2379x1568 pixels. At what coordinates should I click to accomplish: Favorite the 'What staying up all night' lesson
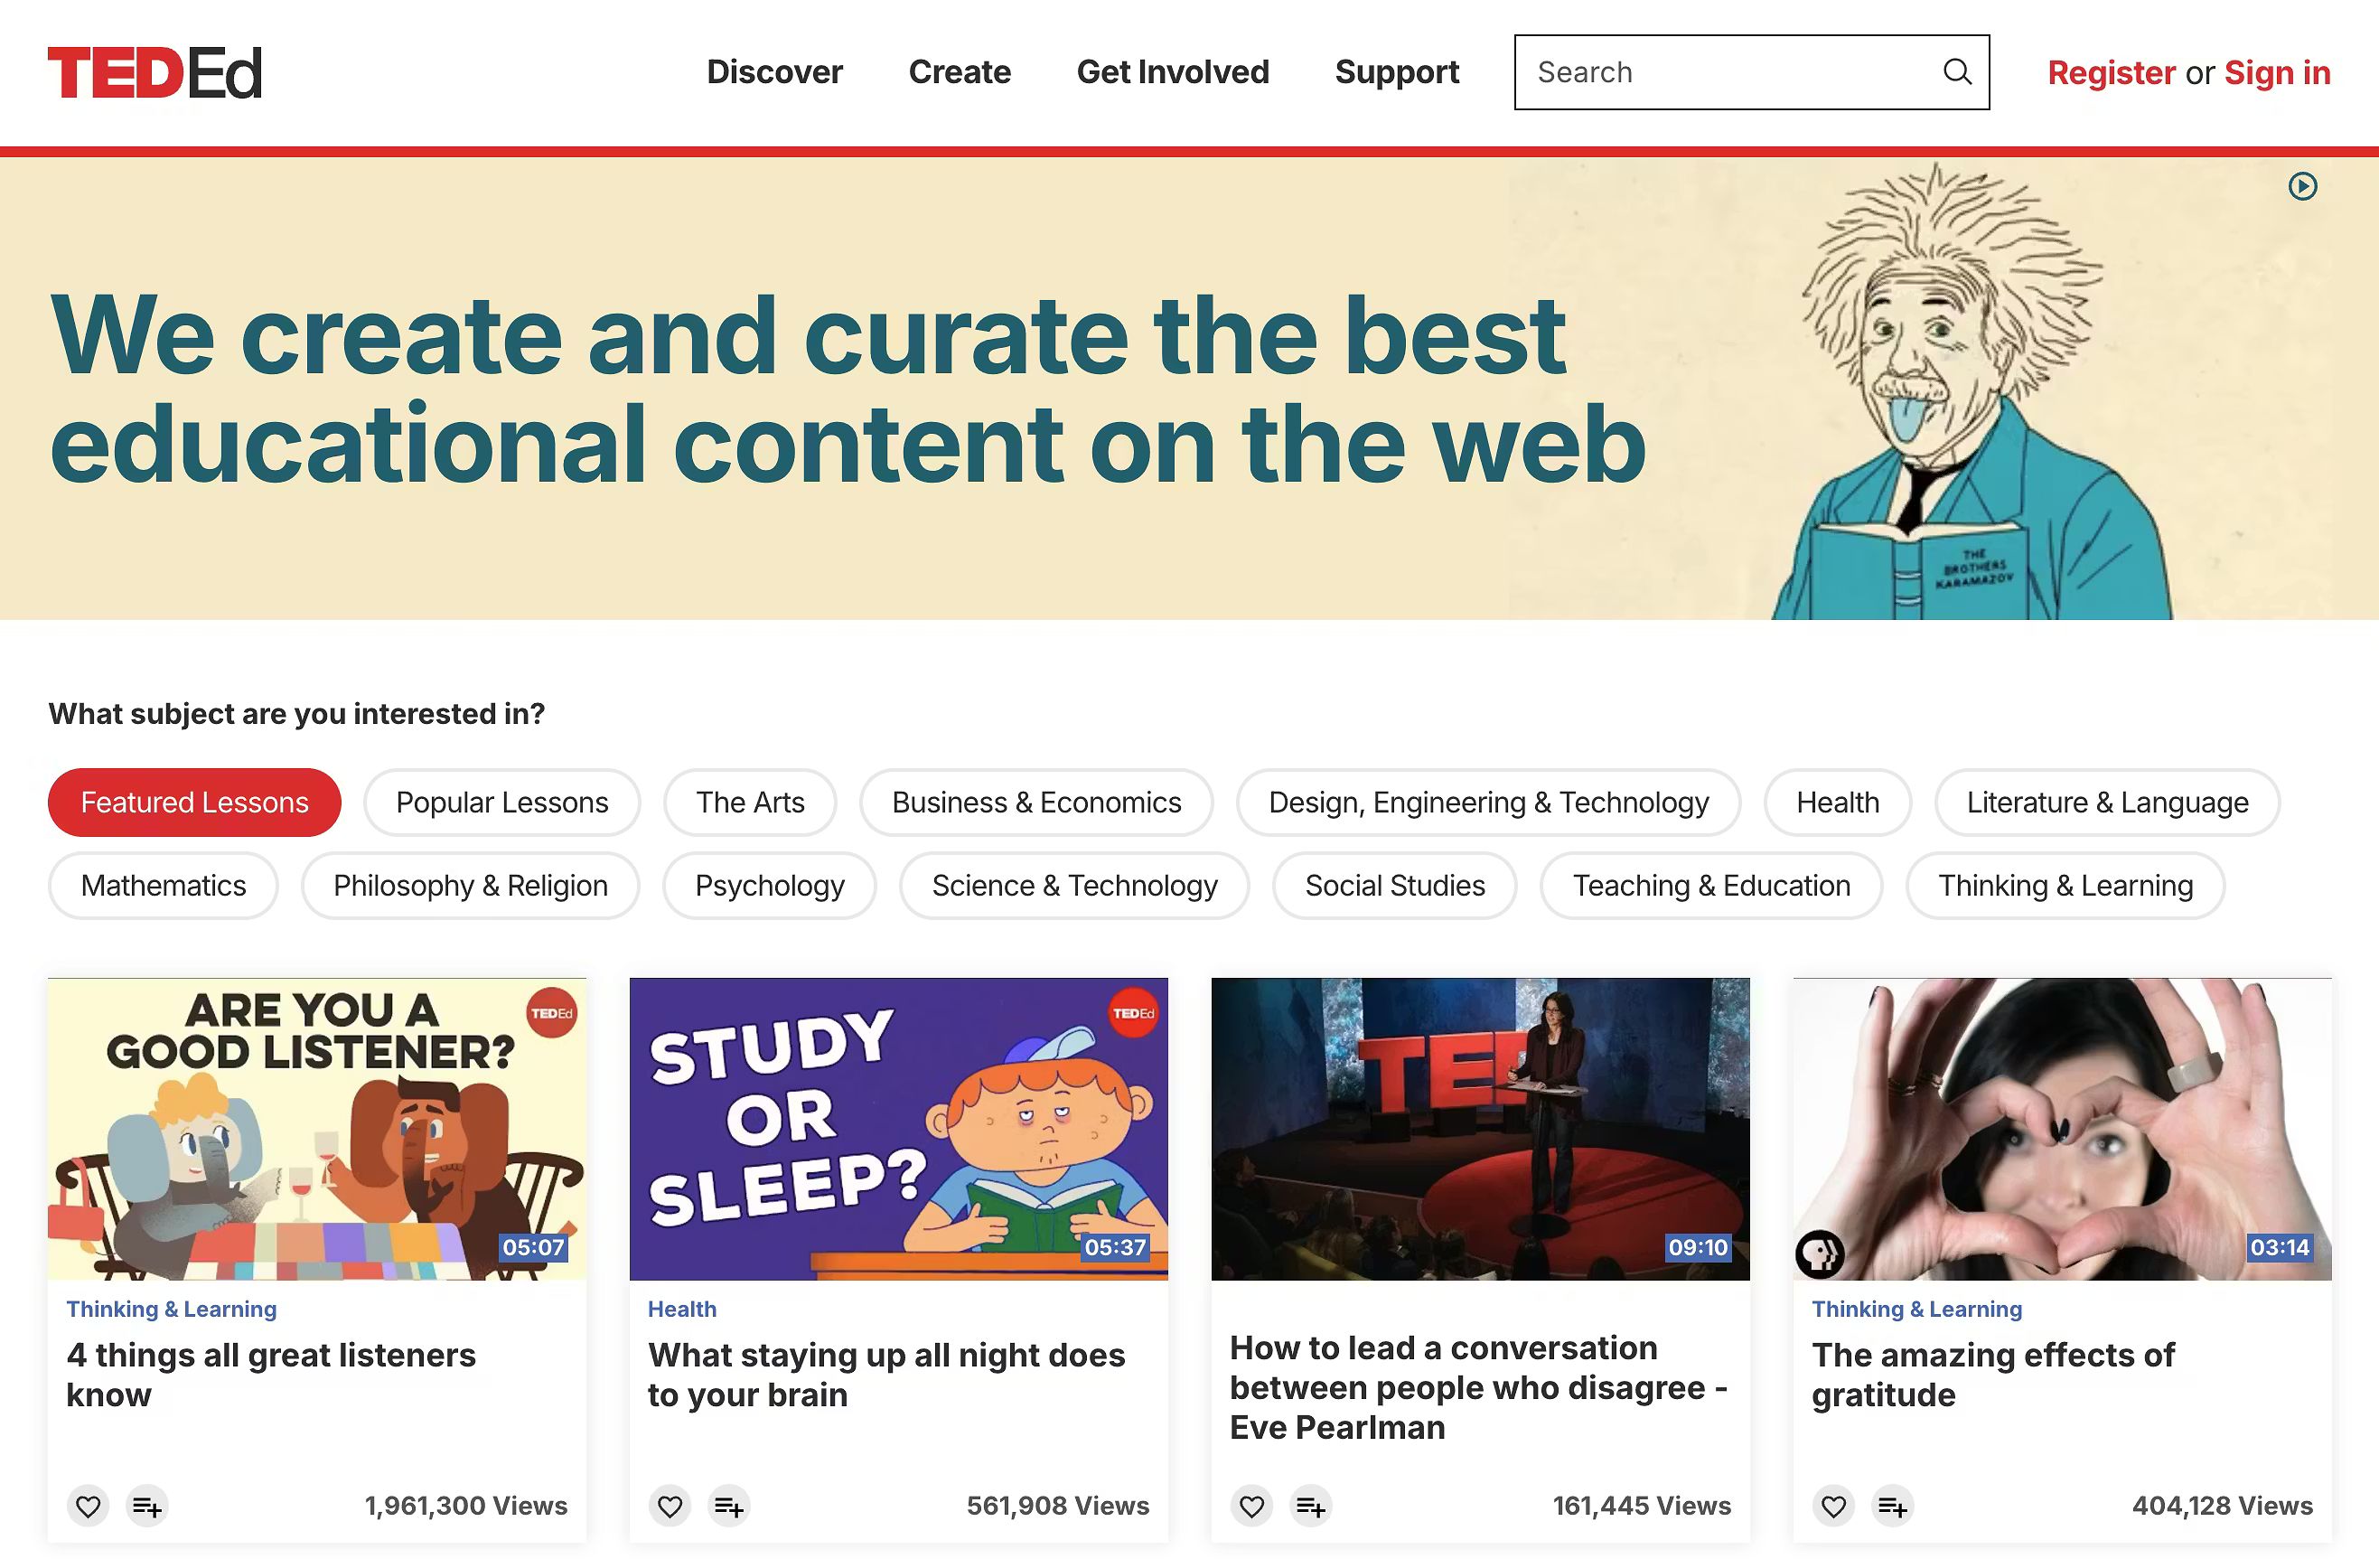point(670,1506)
